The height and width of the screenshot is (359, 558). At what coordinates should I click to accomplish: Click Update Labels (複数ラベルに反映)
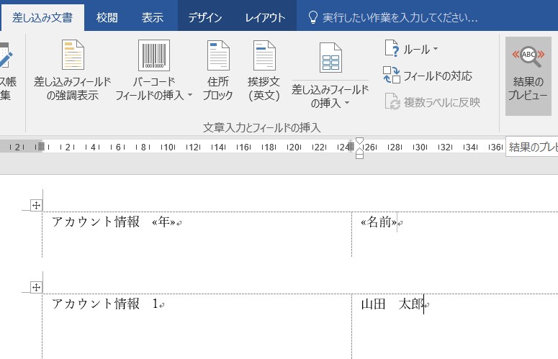[x=433, y=102]
